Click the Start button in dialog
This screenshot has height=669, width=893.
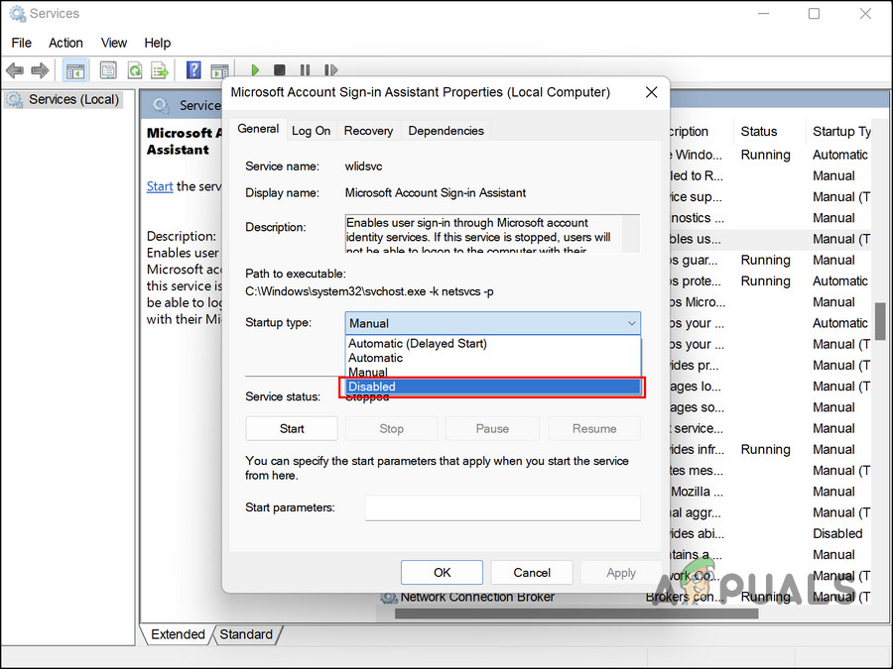292,429
